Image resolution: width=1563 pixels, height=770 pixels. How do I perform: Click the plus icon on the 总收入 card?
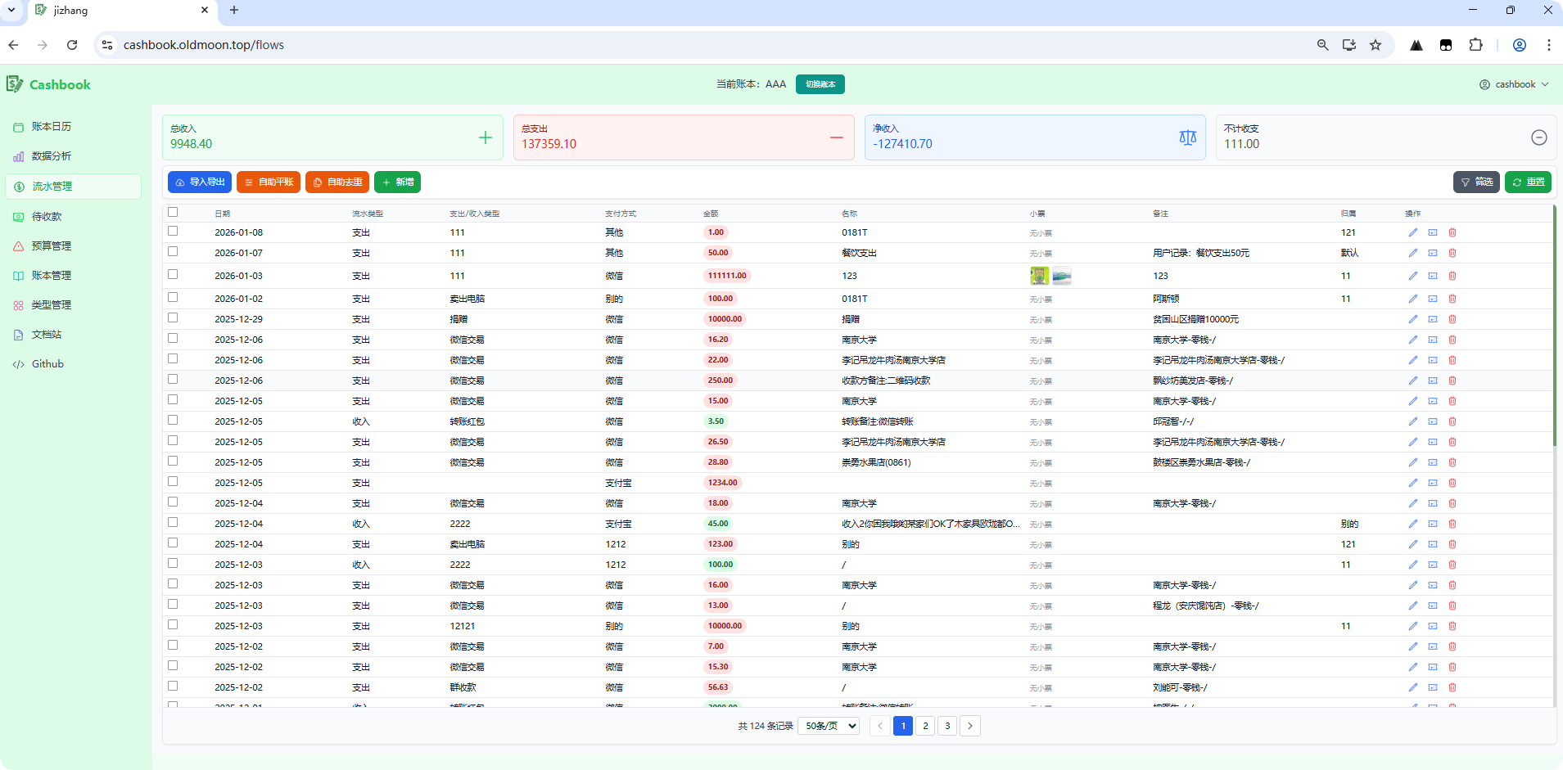coord(486,137)
